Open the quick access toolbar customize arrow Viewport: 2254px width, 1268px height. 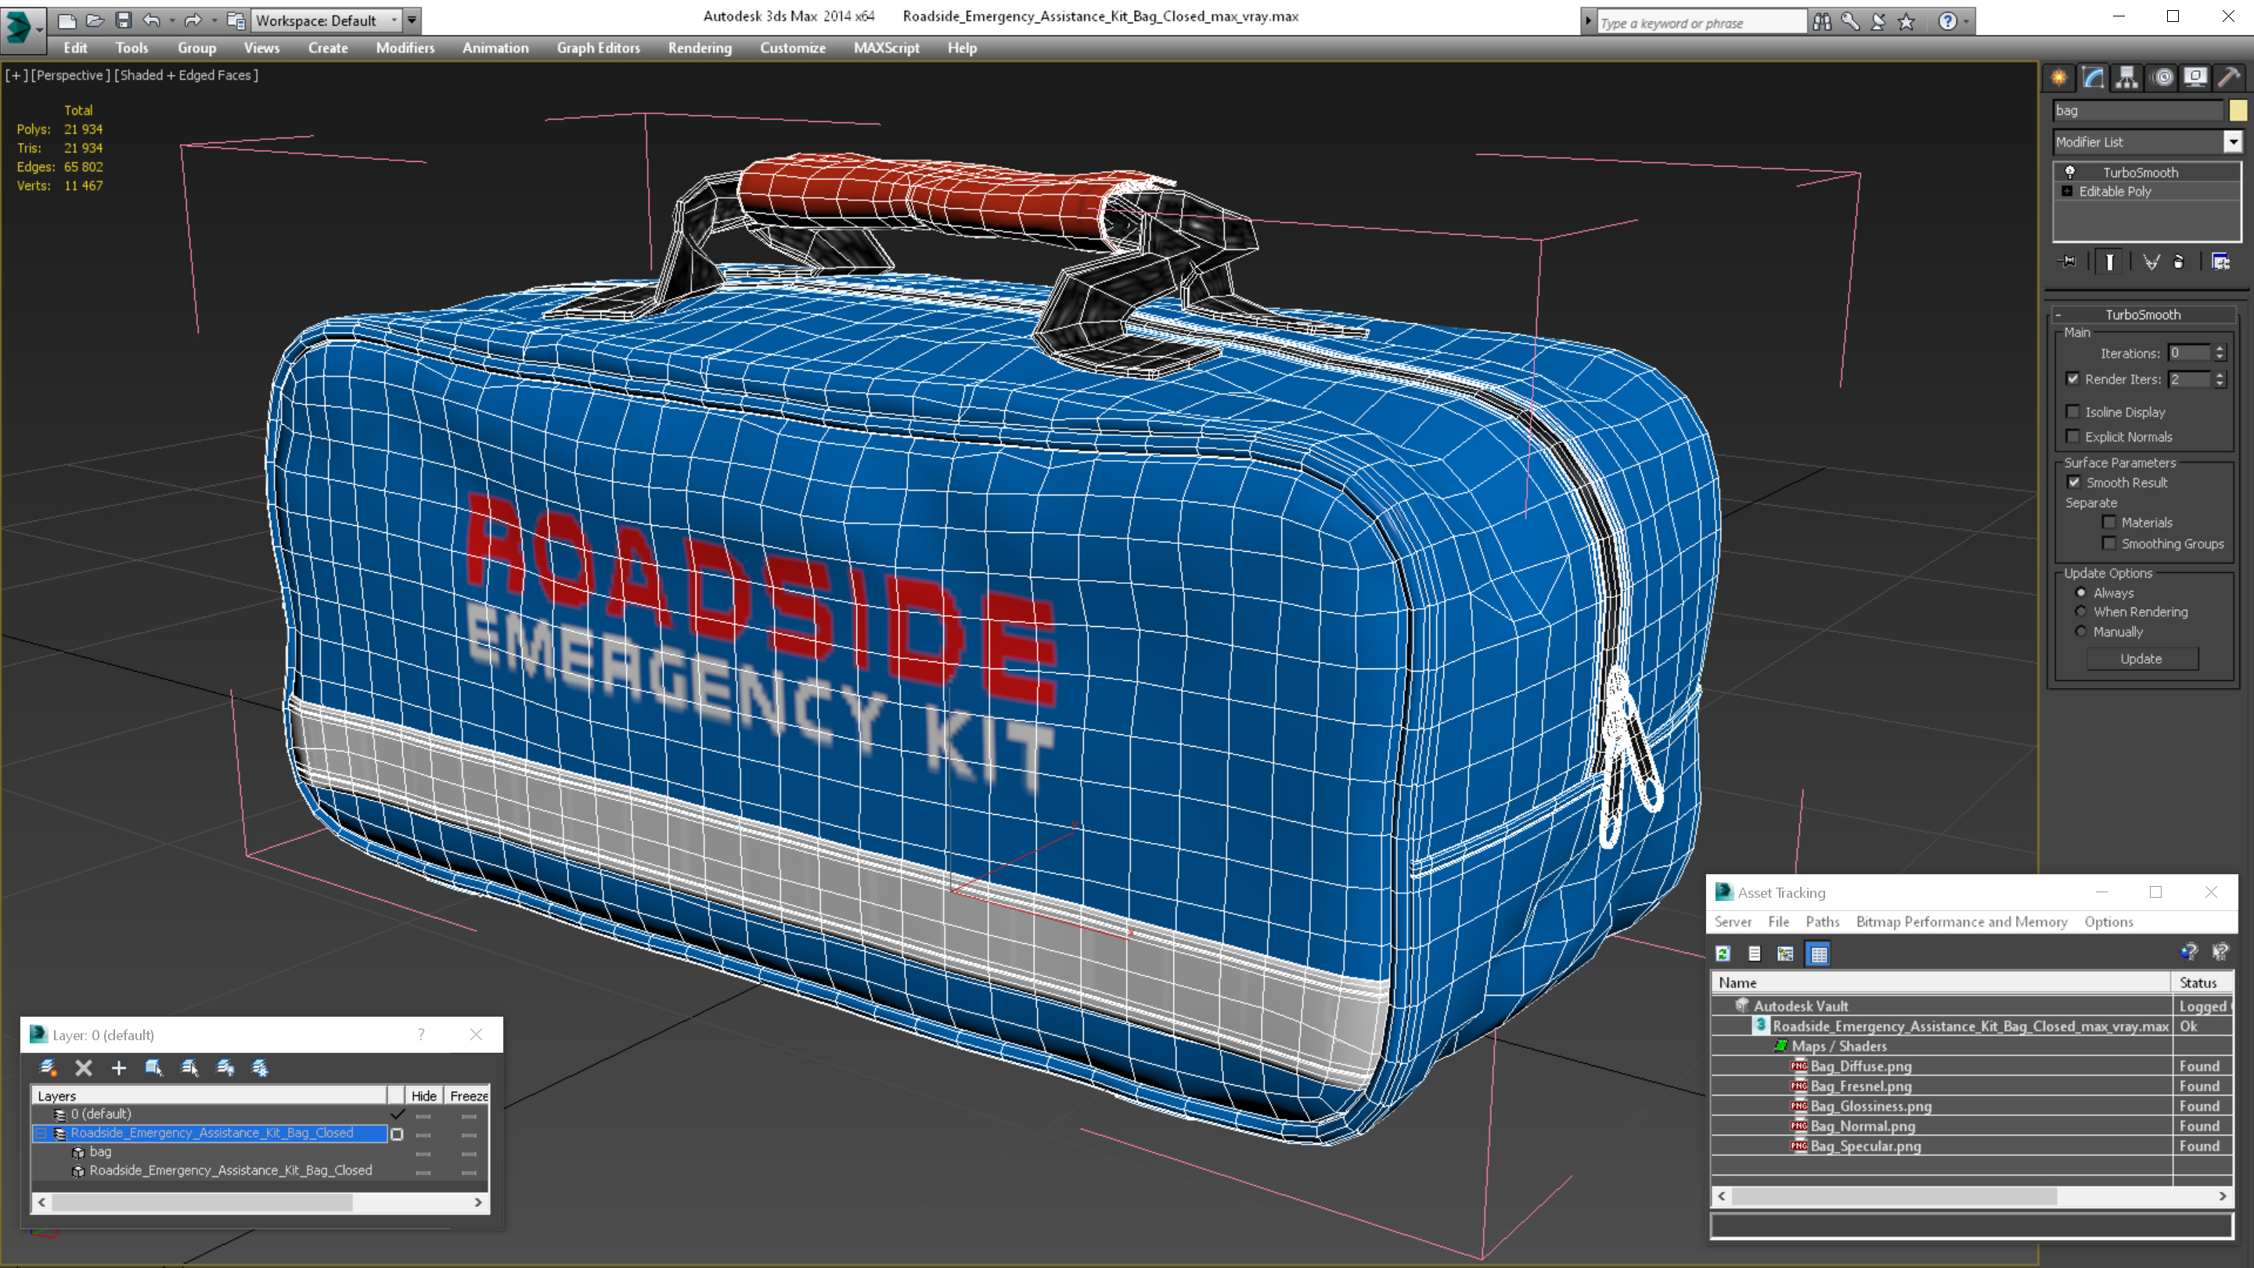(x=411, y=20)
